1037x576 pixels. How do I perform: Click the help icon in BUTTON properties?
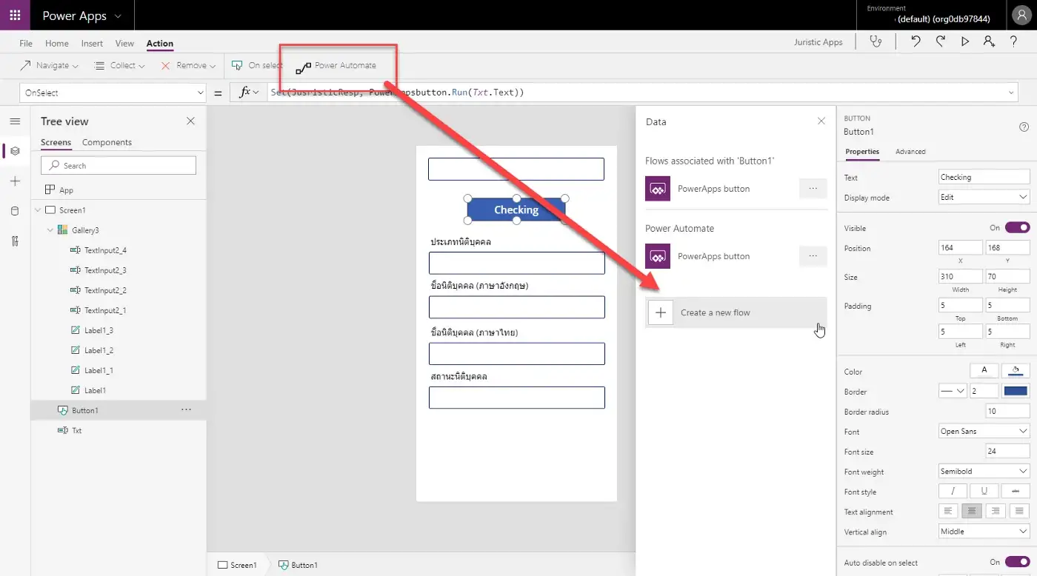pyautogui.click(x=1024, y=127)
